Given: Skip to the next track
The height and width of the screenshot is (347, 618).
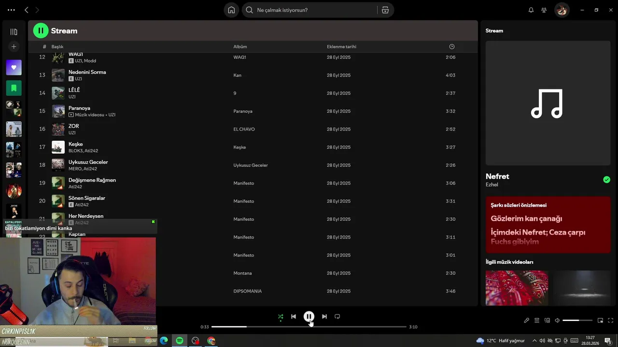Looking at the screenshot, I should tap(324, 317).
